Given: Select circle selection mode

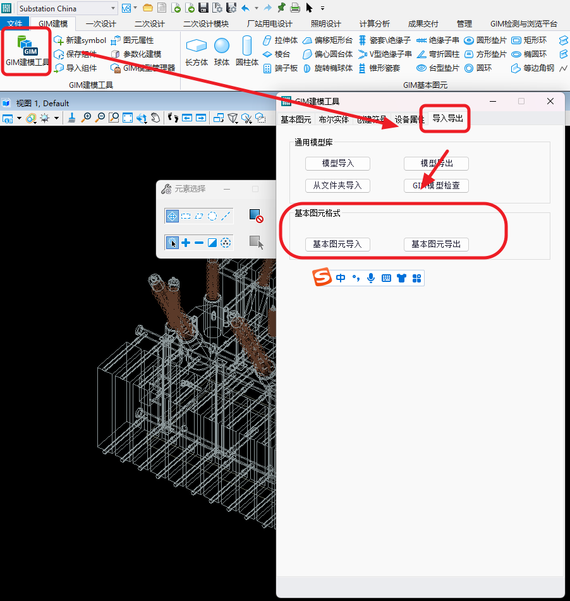Looking at the screenshot, I should coord(212,216).
